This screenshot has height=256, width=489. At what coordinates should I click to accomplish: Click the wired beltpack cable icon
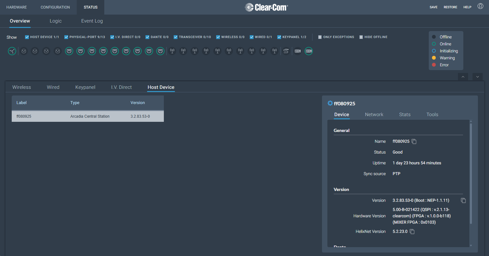(x=286, y=51)
